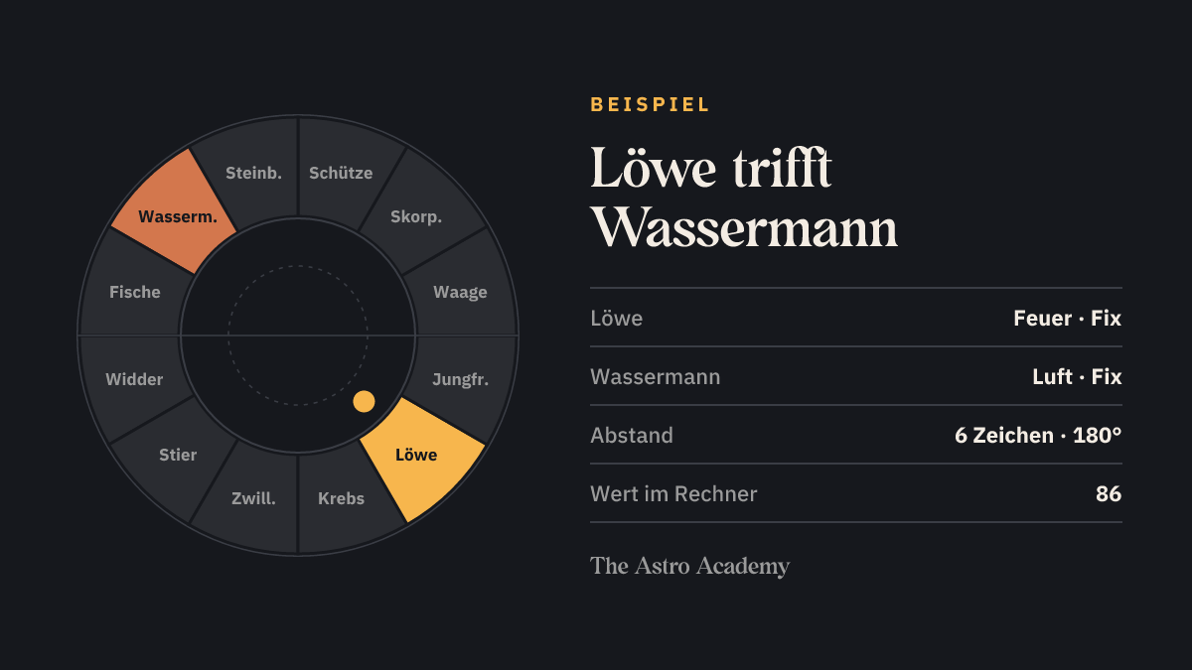Select the Waage segment
Viewport: 1192px width, 670px height.
(462, 291)
